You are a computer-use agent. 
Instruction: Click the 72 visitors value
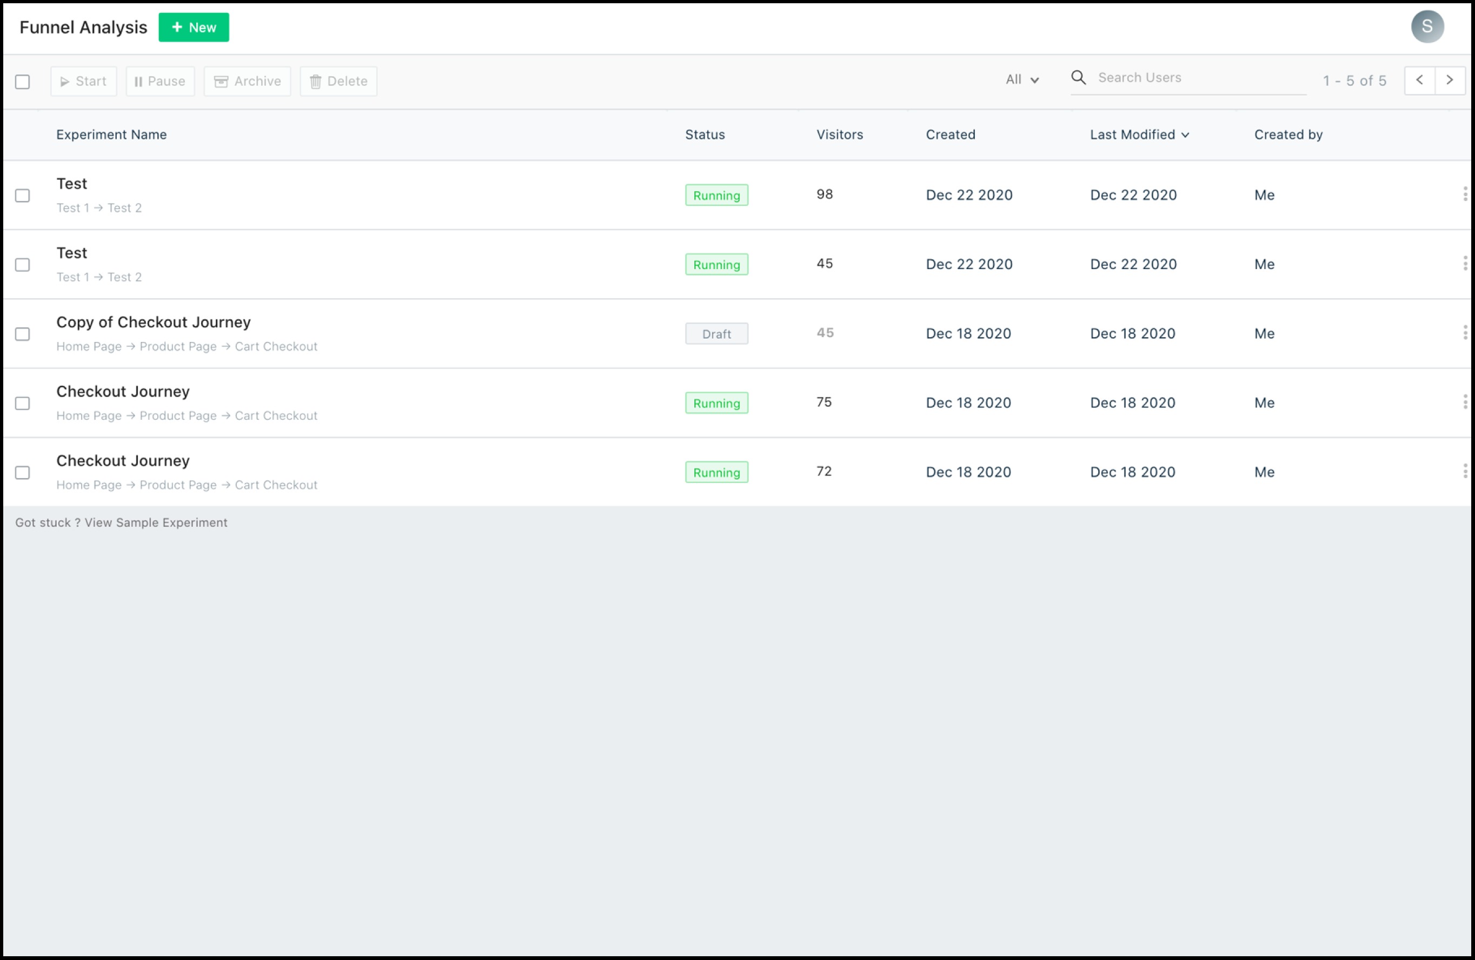[824, 472]
